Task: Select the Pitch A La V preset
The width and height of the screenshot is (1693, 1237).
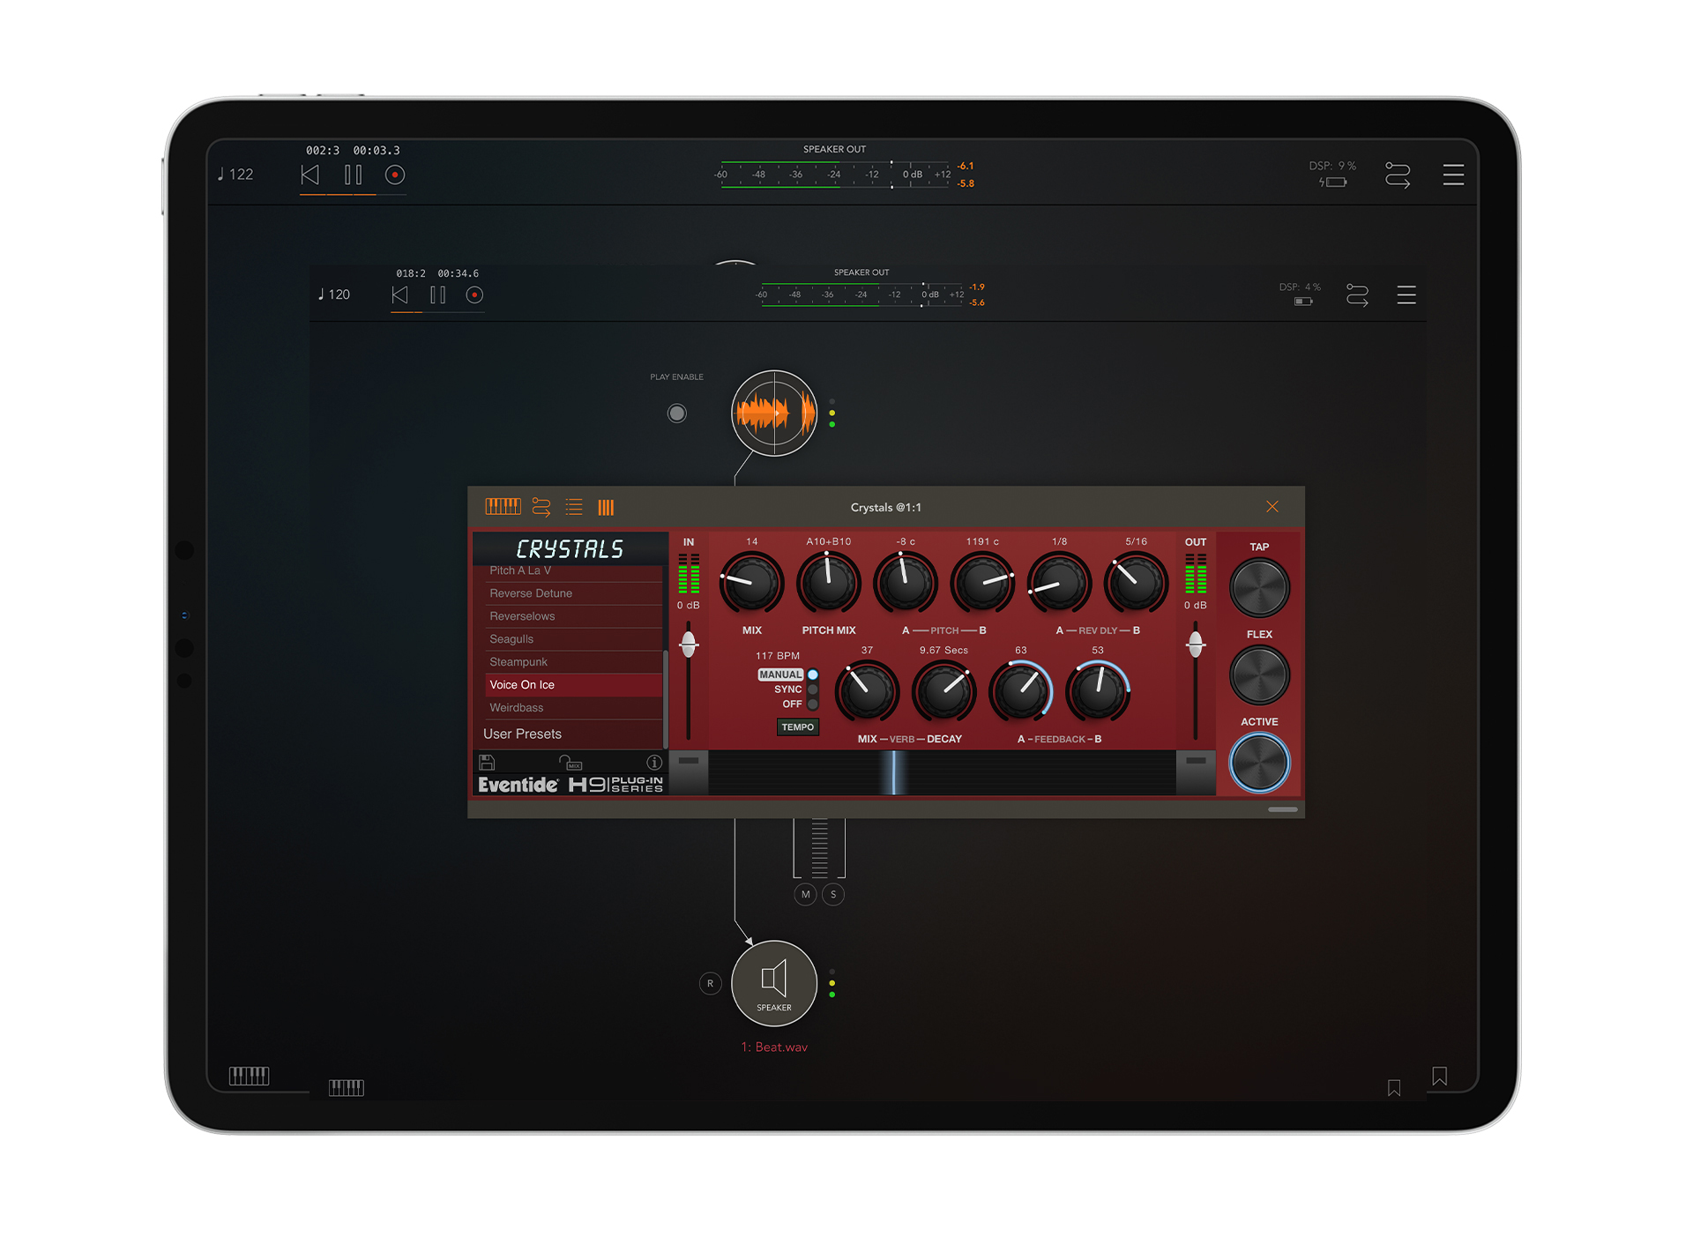Action: (x=573, y=571)
